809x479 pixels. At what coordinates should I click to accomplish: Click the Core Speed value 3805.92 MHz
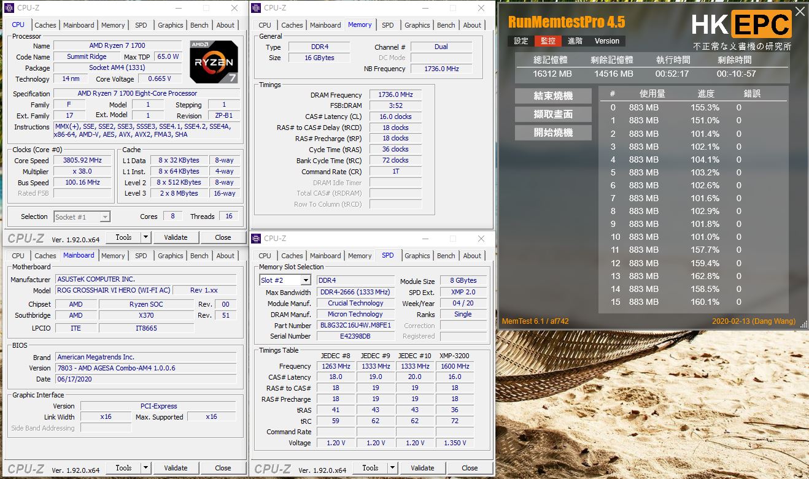pyautogui.click(x=82, y=161)
